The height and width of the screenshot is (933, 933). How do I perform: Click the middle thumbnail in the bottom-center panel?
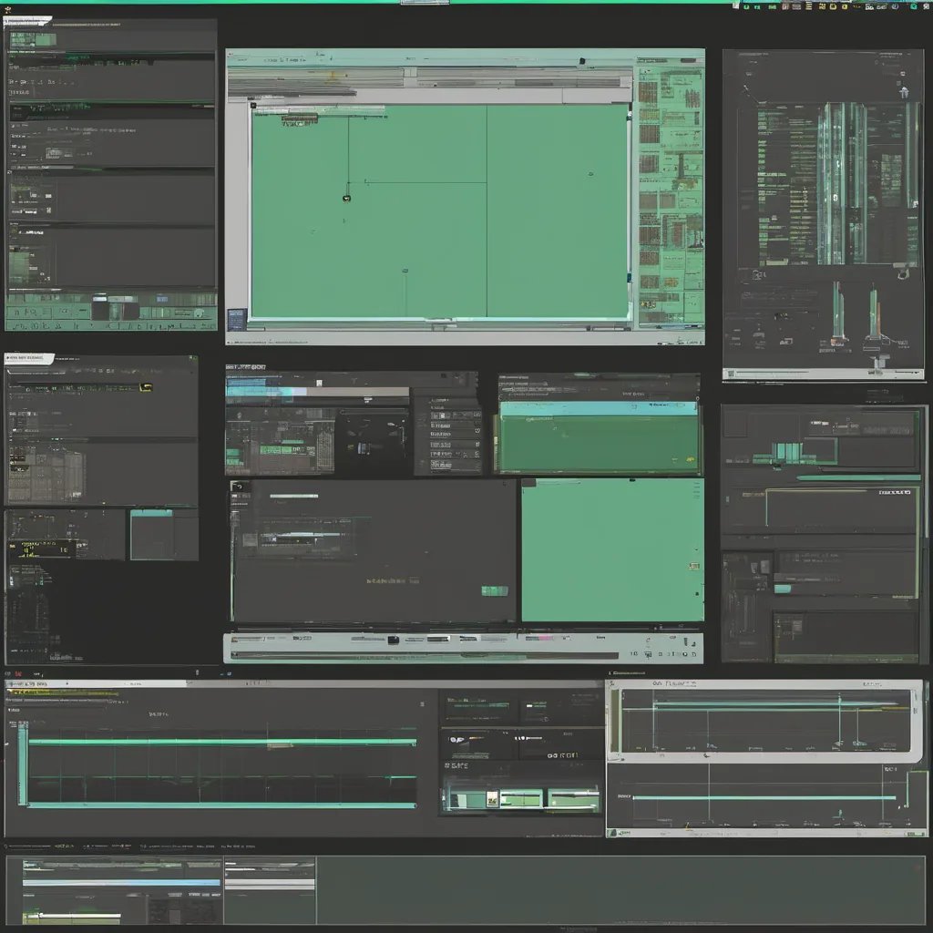(520, 799)
